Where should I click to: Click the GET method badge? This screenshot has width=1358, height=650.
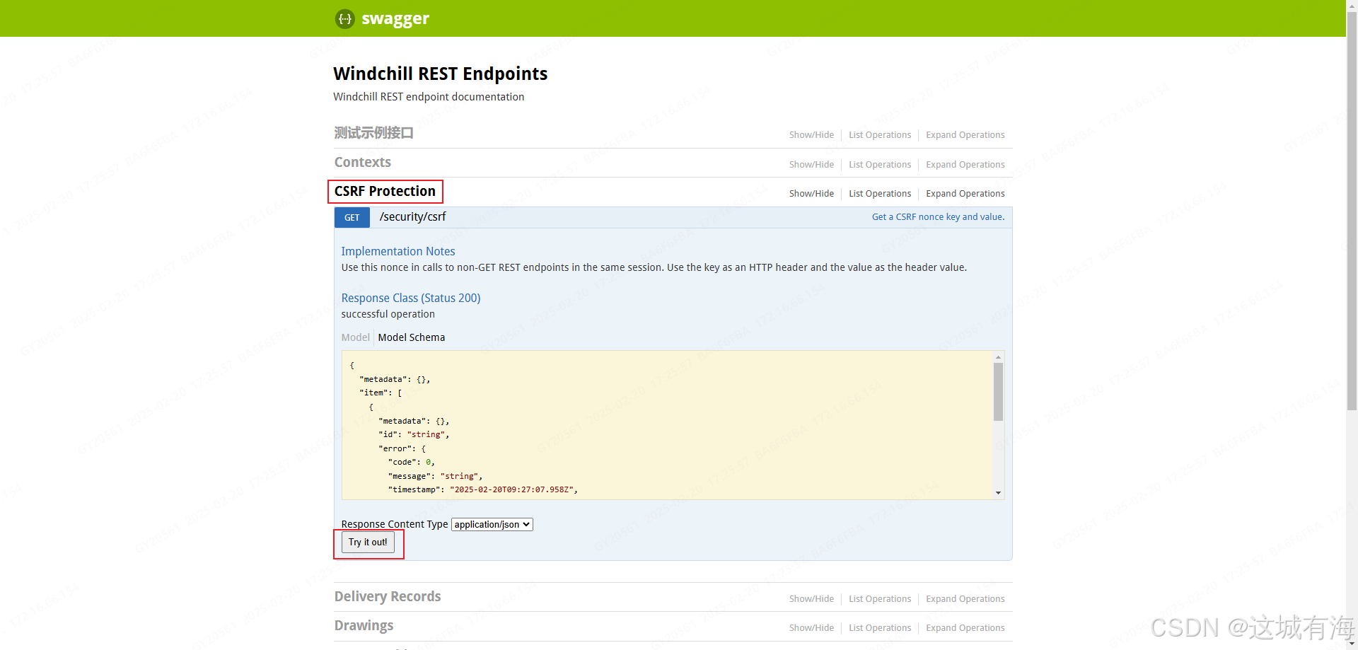click(x=352, y=218)
